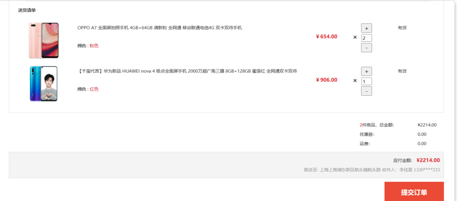Image resolution: width=458 pixels, height=201 pixels.
Task: Click the 应付金额 ¥2214.00 total amount
Action: (x=428, y=160)
